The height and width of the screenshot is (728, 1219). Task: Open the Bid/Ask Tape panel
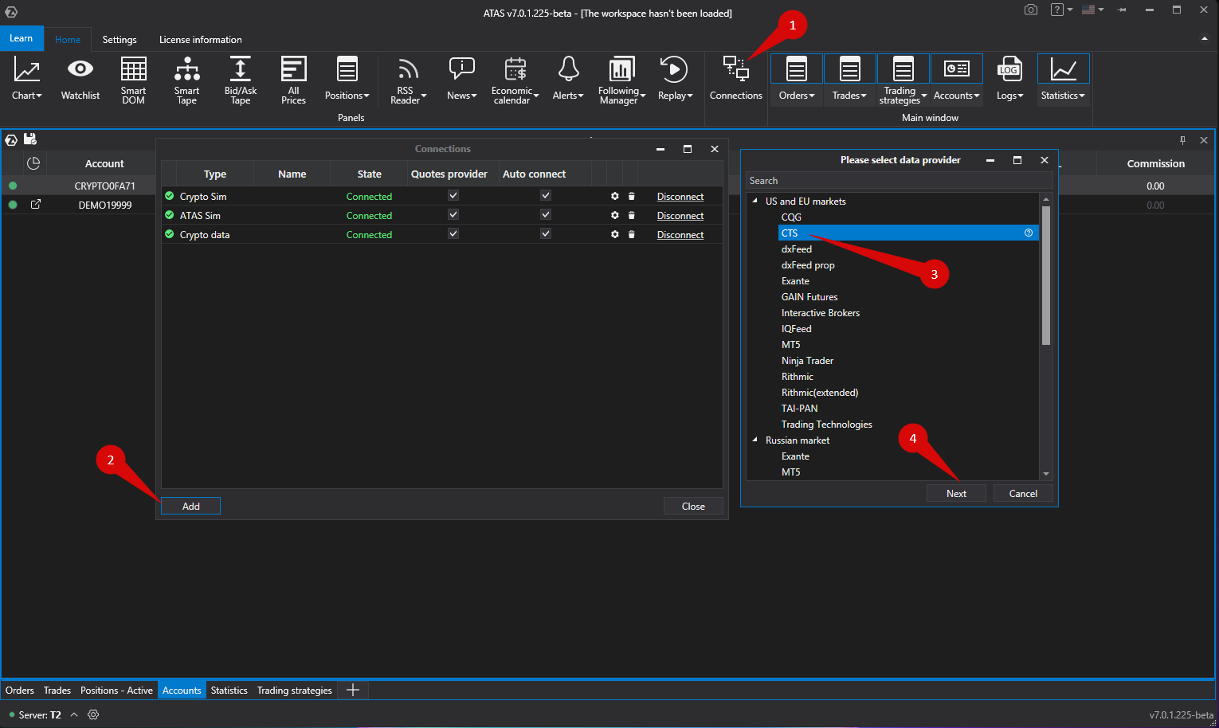coord(240,80)
